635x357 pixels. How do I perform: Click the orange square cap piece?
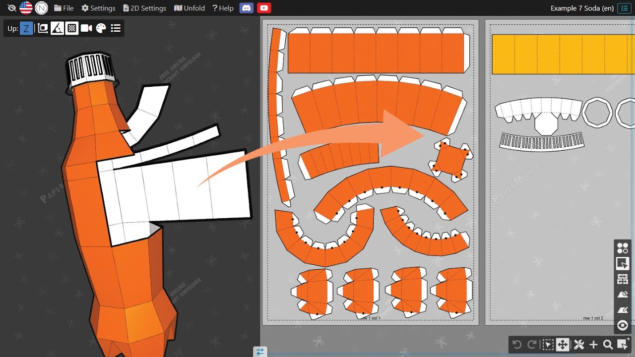point(451,160)
